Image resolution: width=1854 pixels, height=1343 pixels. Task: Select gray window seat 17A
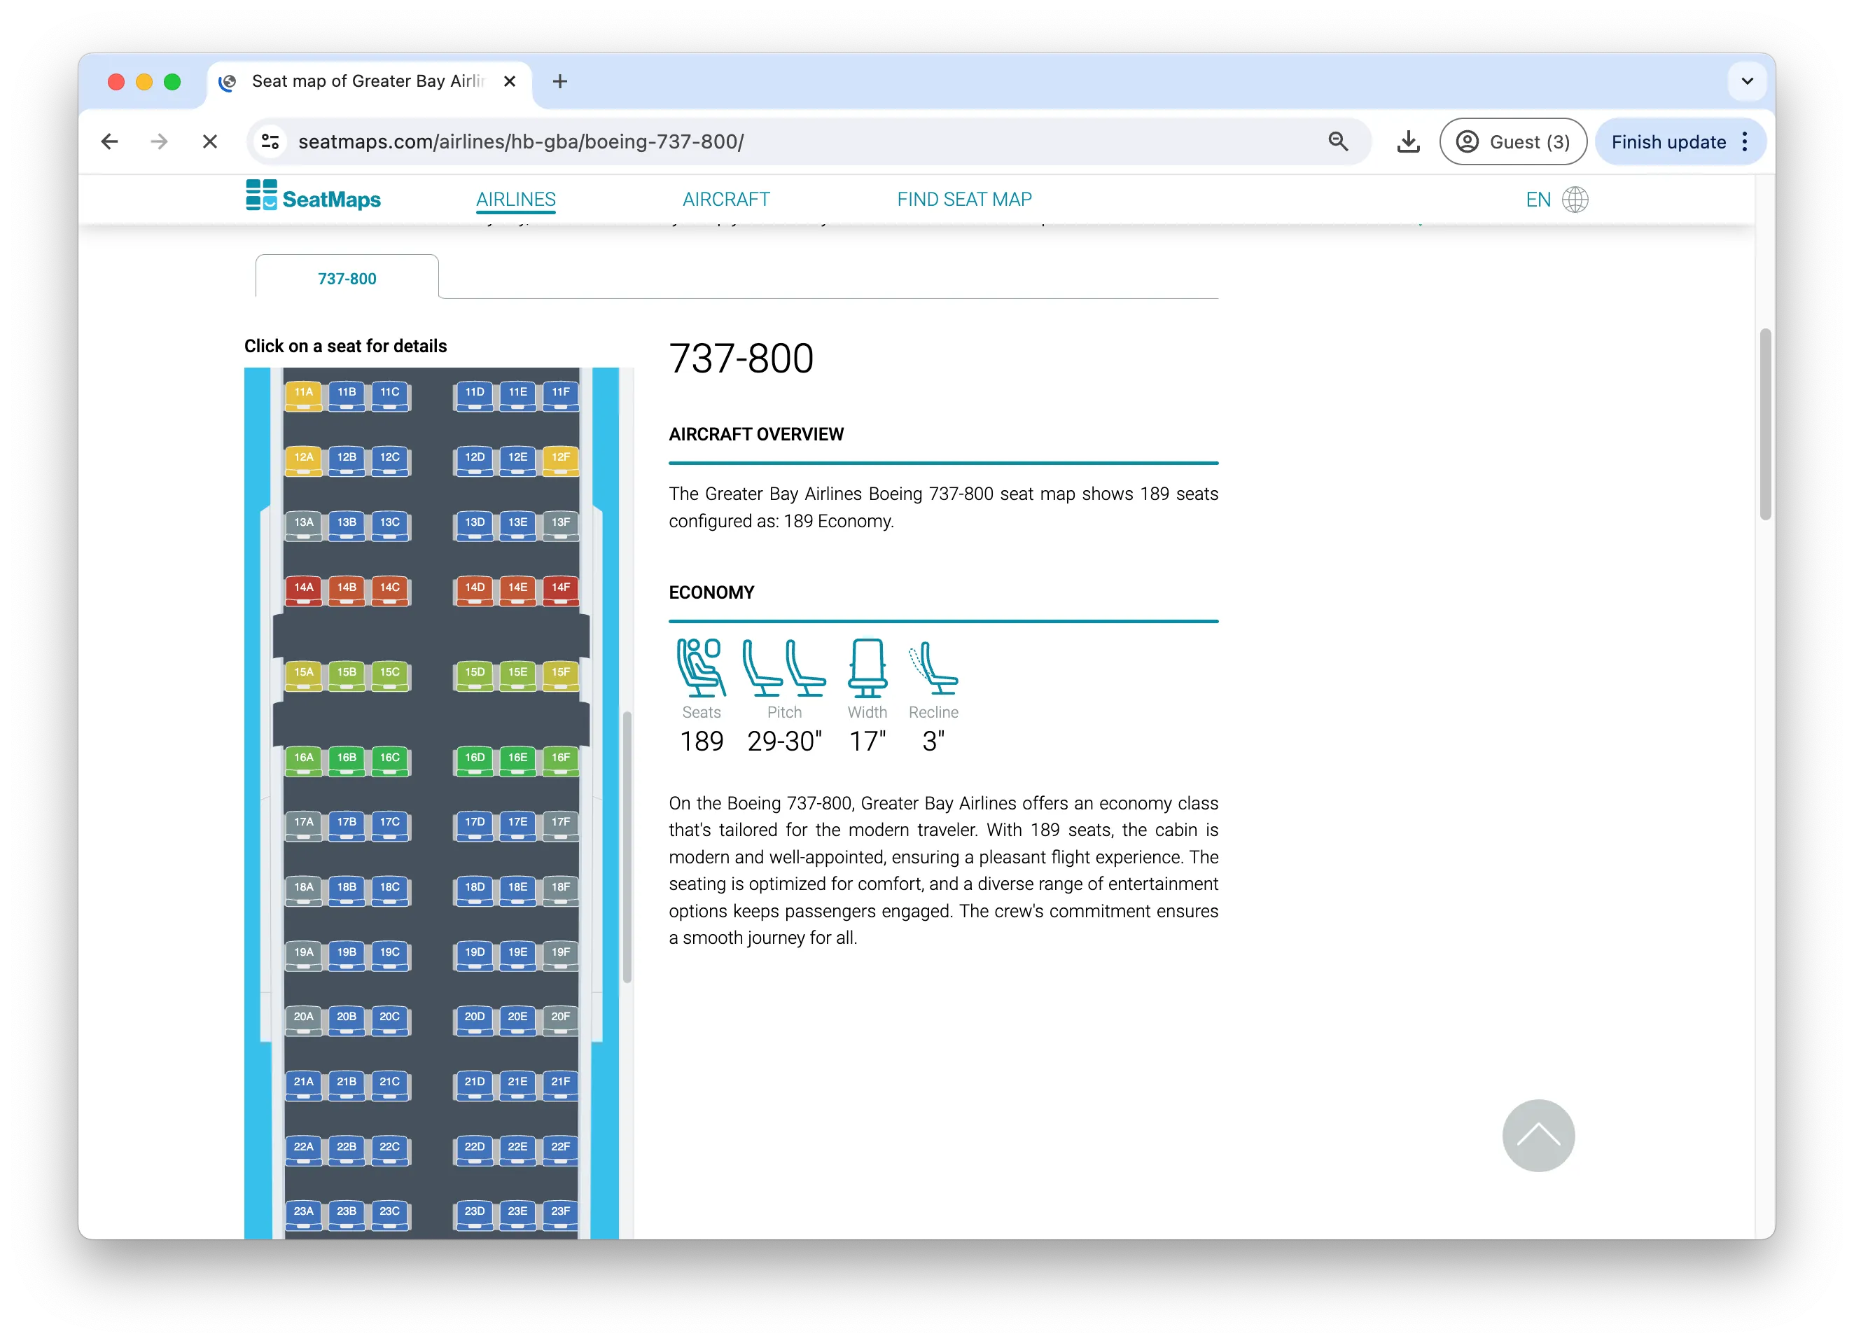303,825
